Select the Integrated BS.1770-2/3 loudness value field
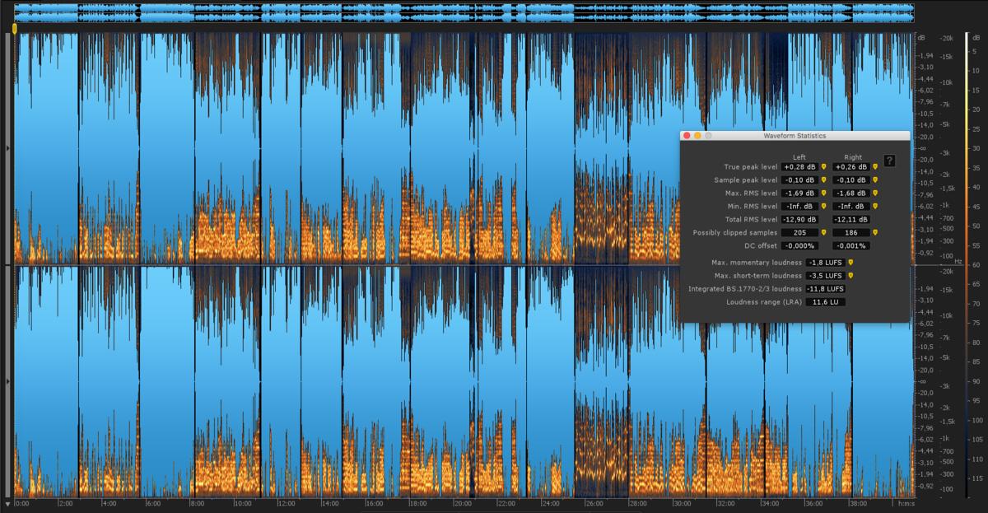988x513 pixels. 826,289
